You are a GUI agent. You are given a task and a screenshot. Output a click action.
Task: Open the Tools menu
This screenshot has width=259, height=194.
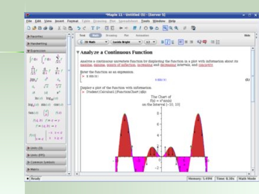145,21
